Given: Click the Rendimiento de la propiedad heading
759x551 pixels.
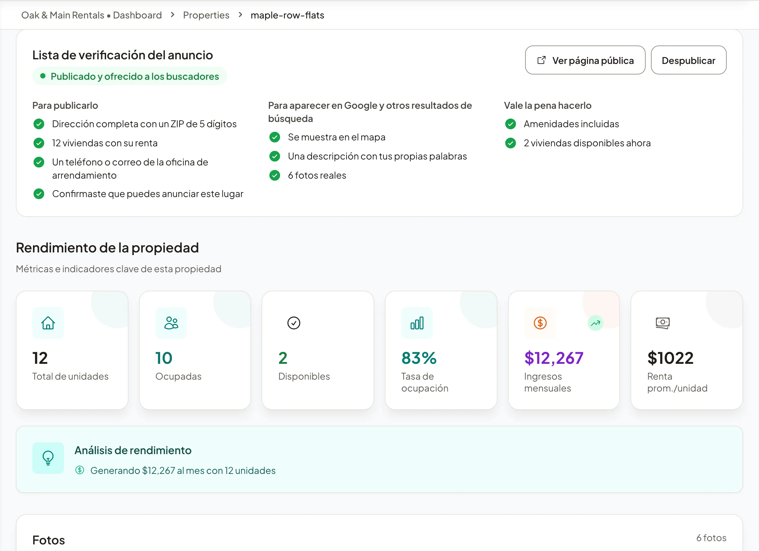Looking at the screenshot, I should point(107,248).
